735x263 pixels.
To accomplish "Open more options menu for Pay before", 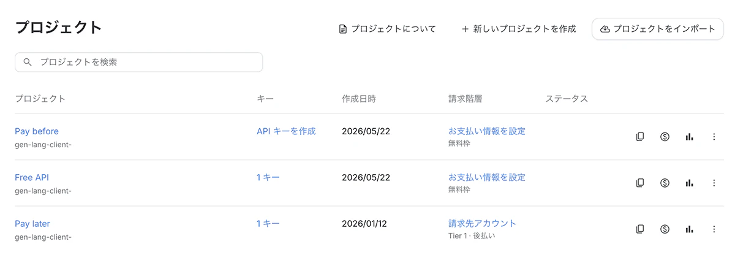I will tap(714, 137).
